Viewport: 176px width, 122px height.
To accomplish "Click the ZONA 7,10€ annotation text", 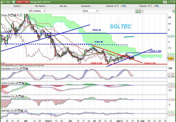I will click(x=156, y=51).
